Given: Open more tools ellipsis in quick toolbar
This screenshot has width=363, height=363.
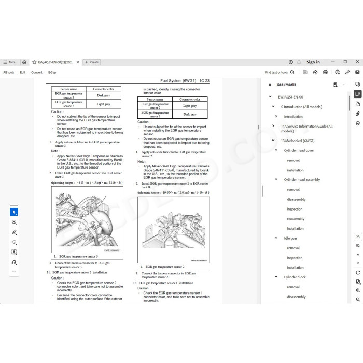Looking at the screenshot, I should pyautogui.click(x=14, y=272).
